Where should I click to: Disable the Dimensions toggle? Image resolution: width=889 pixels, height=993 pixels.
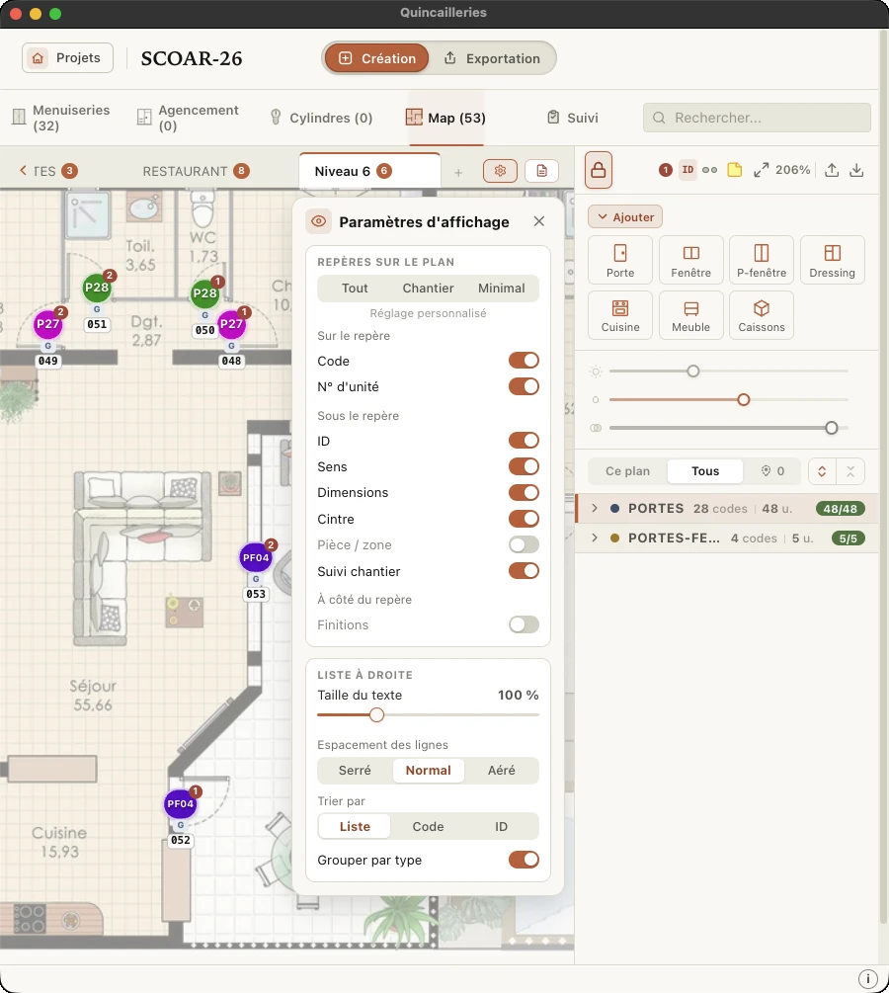tap(524, 493)
